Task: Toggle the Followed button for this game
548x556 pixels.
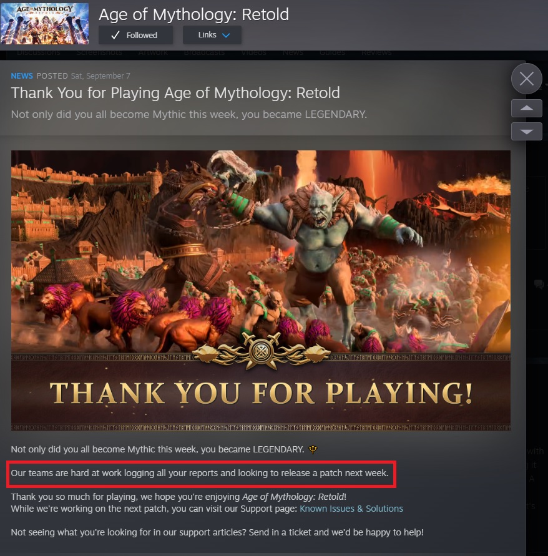Action: point(135,35)
